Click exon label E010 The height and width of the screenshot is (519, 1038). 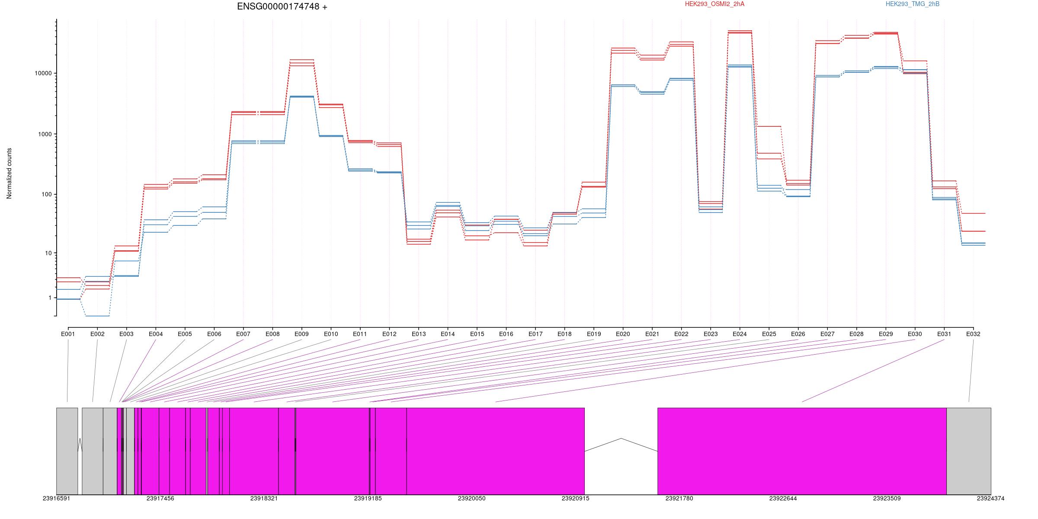(x=331, y=334)
